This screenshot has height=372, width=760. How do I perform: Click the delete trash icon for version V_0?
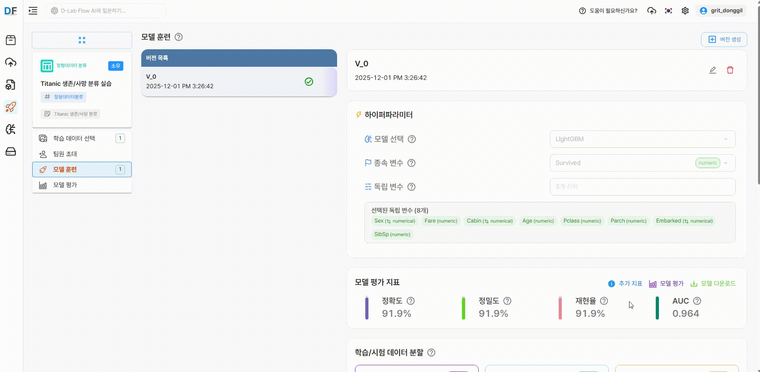click(730, 70)
